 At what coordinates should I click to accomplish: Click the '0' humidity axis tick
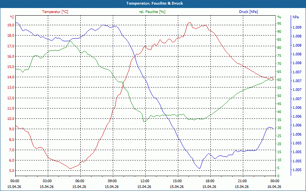pos(278,176)
